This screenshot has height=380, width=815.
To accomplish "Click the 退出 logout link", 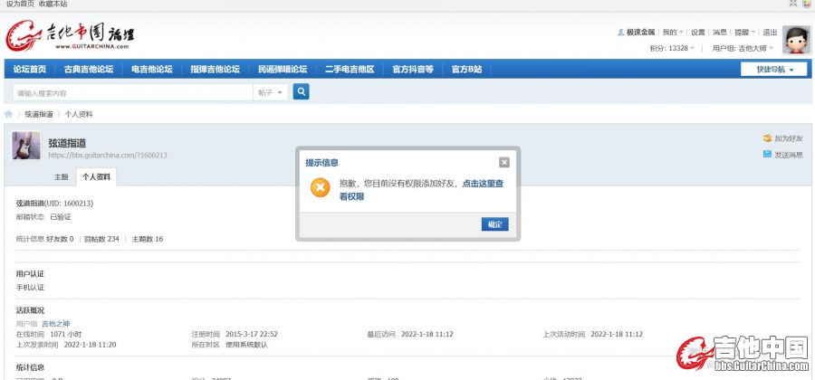I will [x=770, y=33].
